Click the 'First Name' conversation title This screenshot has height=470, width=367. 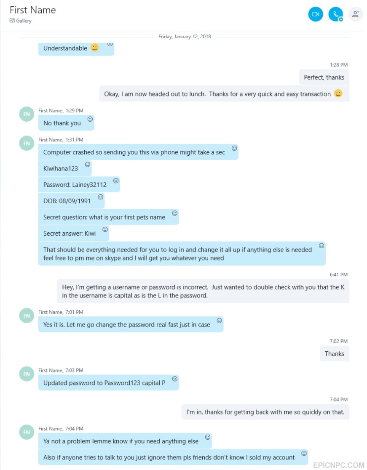coord(33,10)
